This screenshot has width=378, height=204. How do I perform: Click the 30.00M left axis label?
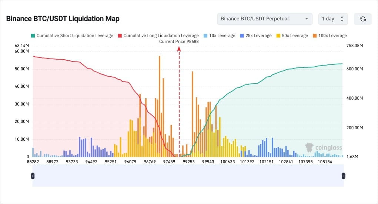click(22, 104)
